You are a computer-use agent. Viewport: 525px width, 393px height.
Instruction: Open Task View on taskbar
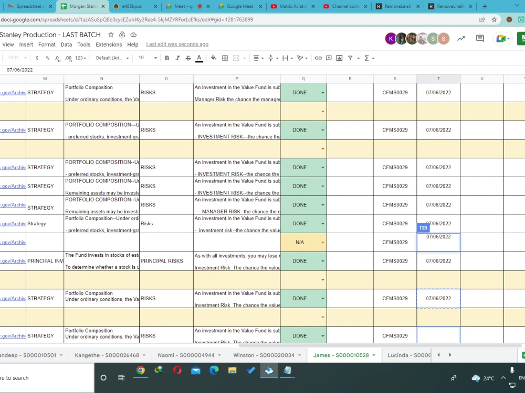coord(121,378)
